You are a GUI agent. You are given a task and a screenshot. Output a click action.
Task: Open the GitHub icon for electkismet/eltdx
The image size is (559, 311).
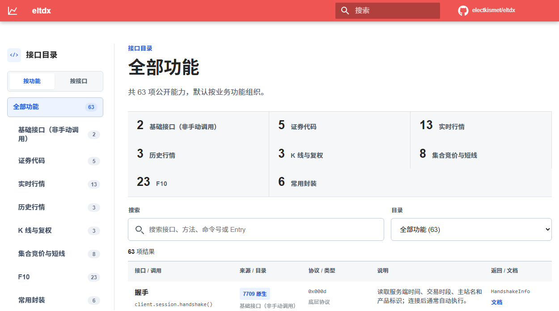pos(463,10)
